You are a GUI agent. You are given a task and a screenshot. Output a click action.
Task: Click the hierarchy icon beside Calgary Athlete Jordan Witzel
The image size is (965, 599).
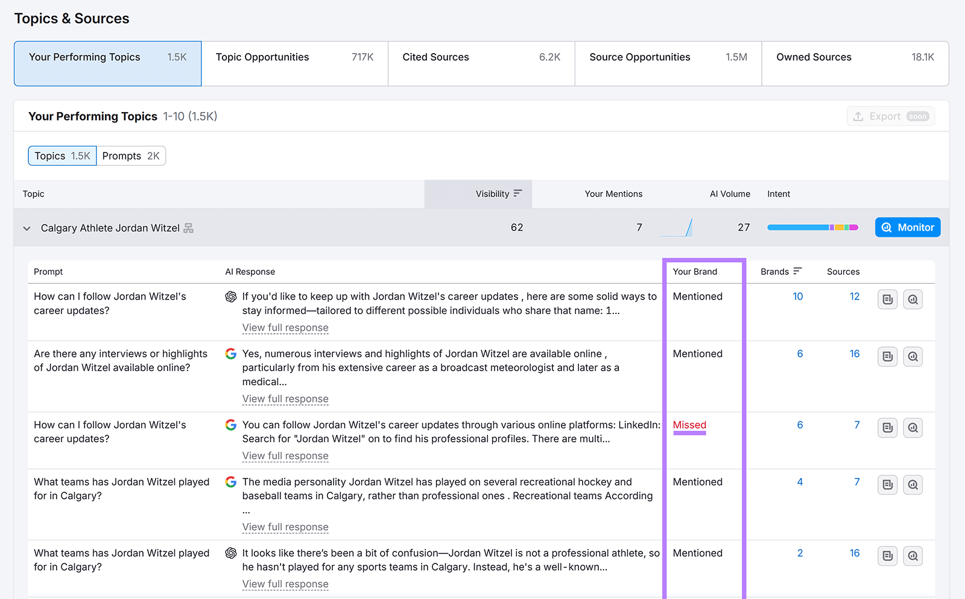(x=188, y=228)
